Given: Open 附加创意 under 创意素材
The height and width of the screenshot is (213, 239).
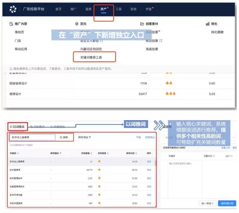Looking at the screenshot, I should [152, 41].
